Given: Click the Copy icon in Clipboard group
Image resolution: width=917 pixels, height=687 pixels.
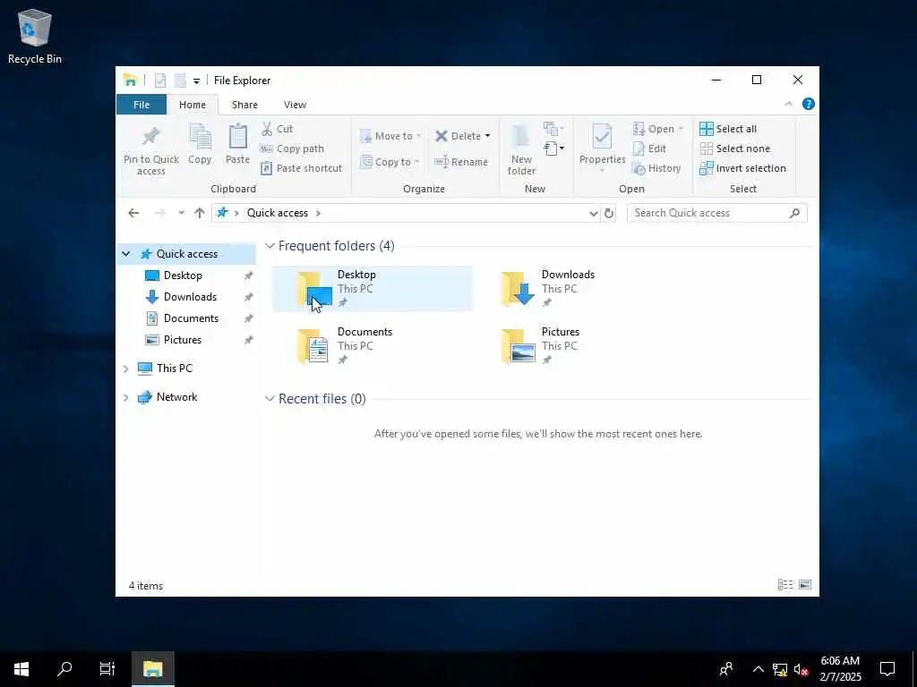Looking at the screenshot, I should click(x=200, y=136).
